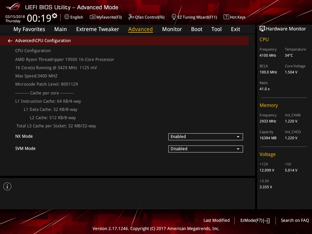Click the Hardware Monitor panel title
The height and width of the screenshot is (234, 312).
[286, 29]
